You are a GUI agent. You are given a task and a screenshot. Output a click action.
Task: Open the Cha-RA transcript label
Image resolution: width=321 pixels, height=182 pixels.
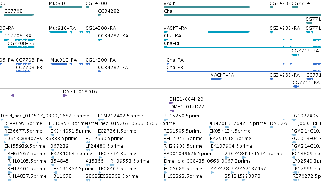(x=173, y=35)
